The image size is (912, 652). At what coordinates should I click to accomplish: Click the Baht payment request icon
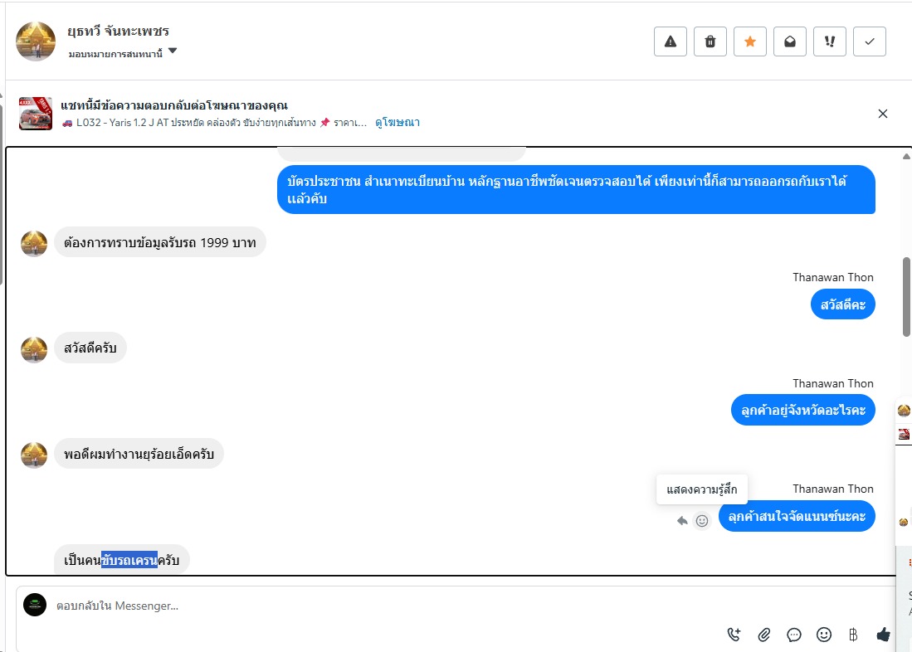853,635
